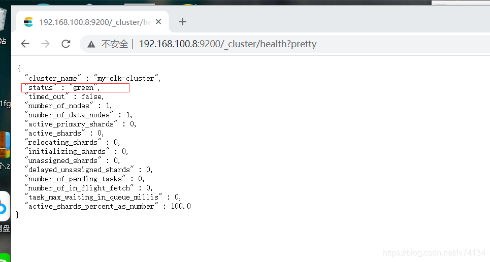This screenshot has width=490, height=262.
Task: Click the "unassigned_shards" : 0 line
Action: click(x=72, y=160)
